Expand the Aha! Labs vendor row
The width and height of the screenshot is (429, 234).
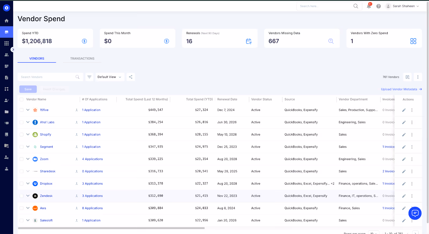28,122
